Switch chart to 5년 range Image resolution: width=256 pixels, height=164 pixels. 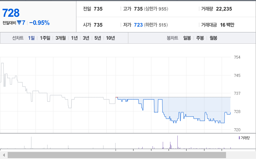pyautogui.click(x=98, y=38)
